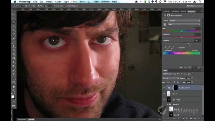This screenshot has width=215, height=121.
Task: Select the Eraser tool
Action: (13, 54)
